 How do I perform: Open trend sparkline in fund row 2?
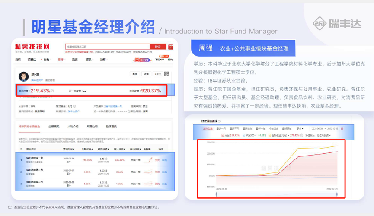point(148,172)
